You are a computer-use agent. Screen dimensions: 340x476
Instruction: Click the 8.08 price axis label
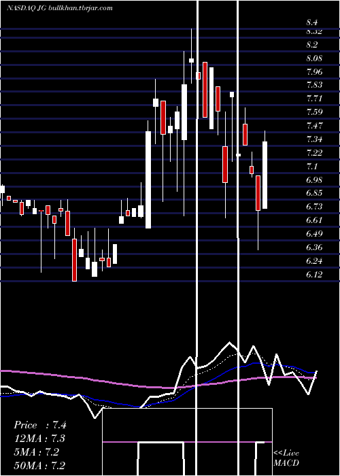(x=314, y=58)
